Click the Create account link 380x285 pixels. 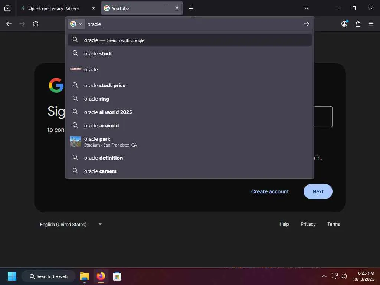point(270,191)
